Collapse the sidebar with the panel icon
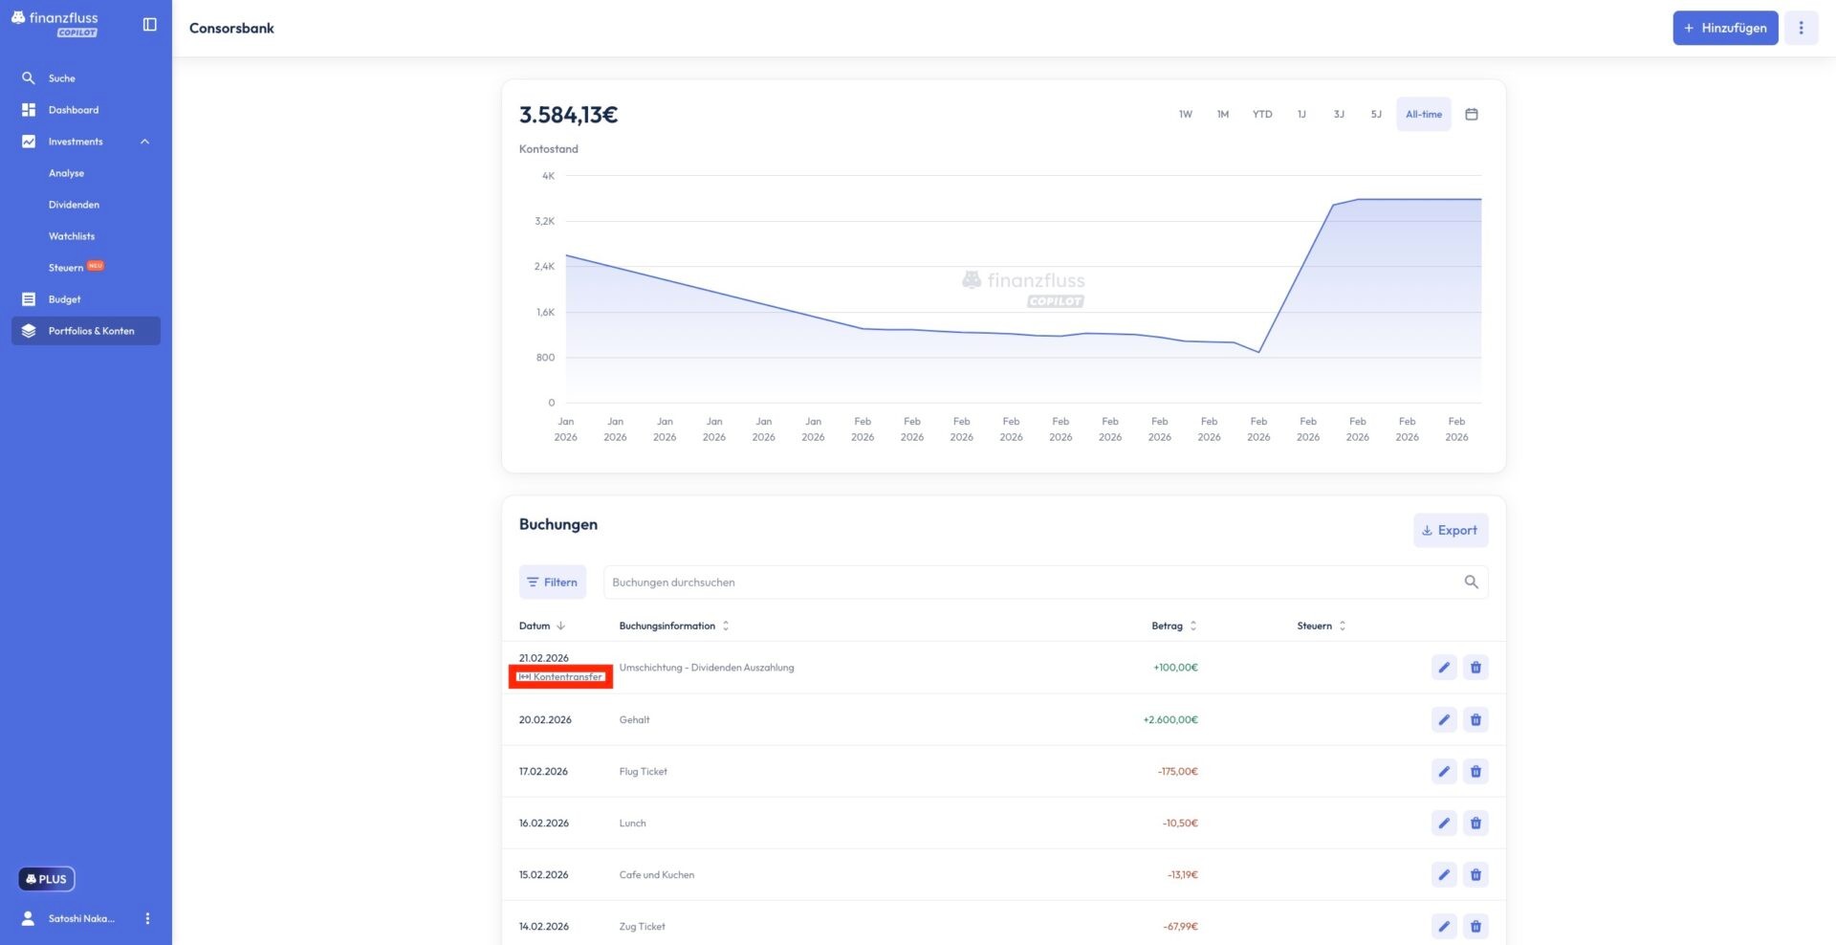The image size is (1836, 945). click(x=149, y=25)
